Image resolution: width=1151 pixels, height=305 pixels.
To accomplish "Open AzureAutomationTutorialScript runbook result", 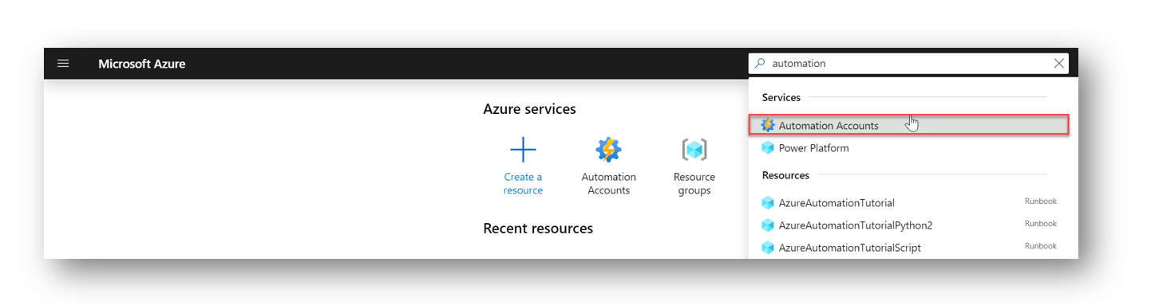I will (908, 248).
